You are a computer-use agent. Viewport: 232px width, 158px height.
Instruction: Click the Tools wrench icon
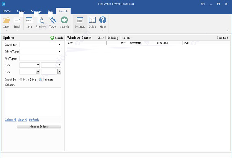point(53,20)
